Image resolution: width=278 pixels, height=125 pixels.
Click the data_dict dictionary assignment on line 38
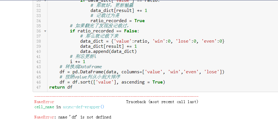(x=152, y=41)
